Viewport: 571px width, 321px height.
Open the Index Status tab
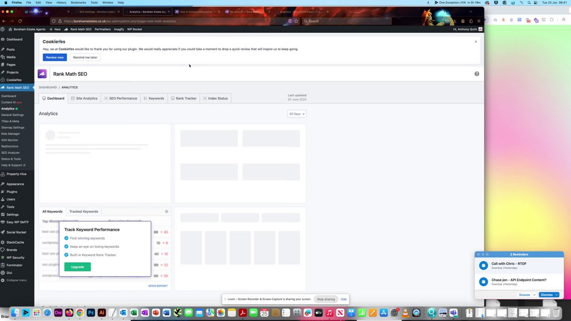coord(215,99)
